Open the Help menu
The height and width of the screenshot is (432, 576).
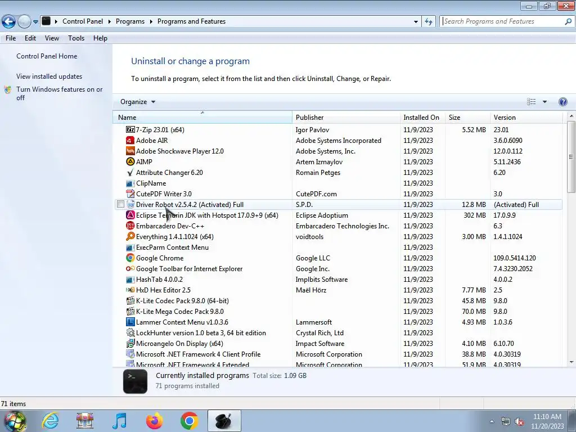point(100,38)
